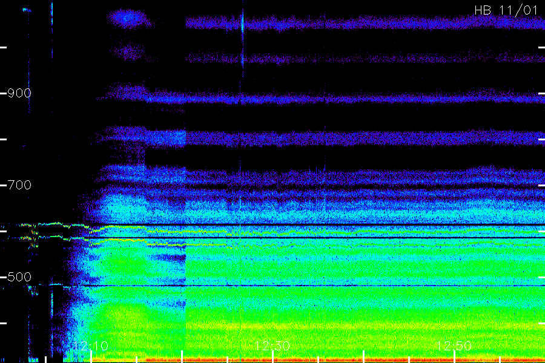Click the HB 11/01 label
This screenshot has height=363, width=545.
(x=506, y=10)
